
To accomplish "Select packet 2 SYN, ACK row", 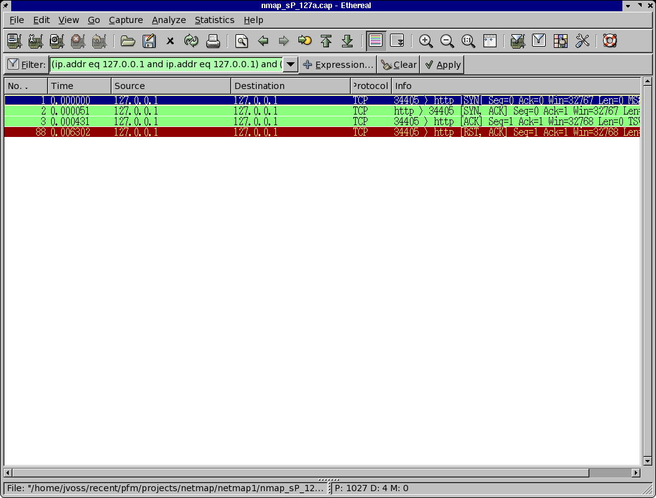I will point(322,111).
